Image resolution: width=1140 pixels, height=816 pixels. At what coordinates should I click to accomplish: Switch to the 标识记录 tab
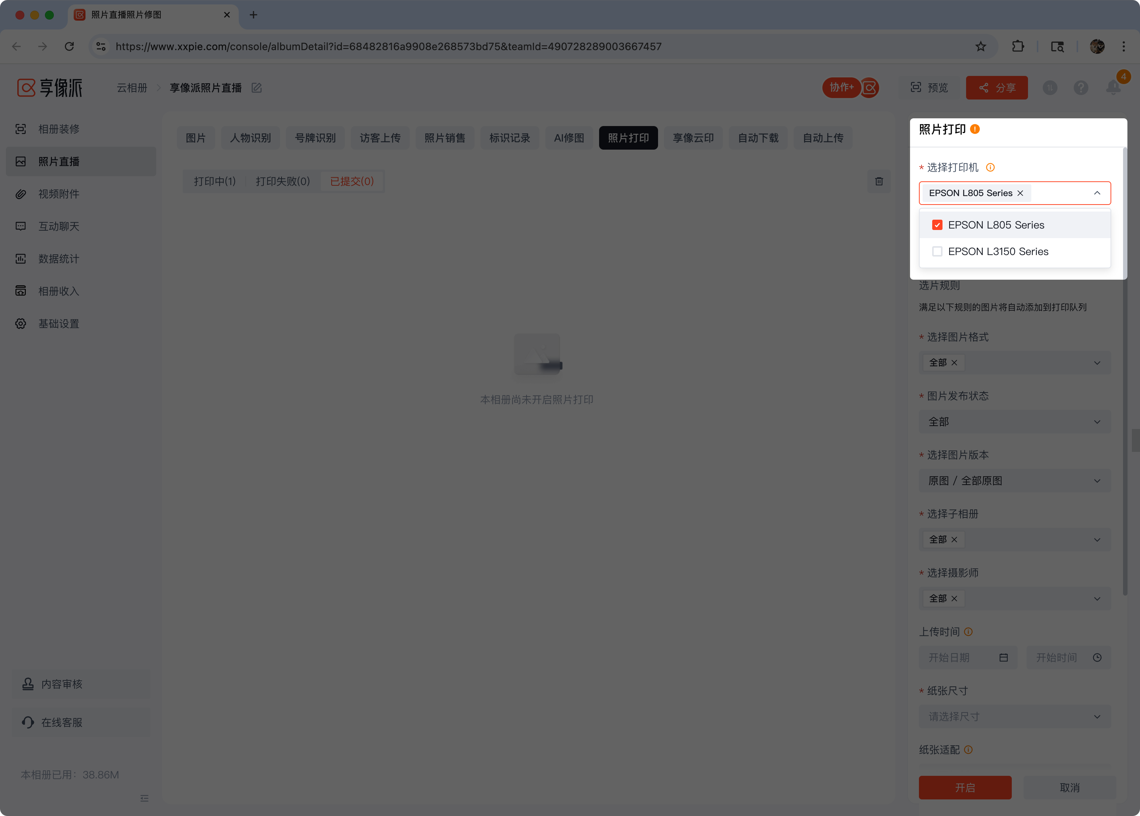click(509, 138)
